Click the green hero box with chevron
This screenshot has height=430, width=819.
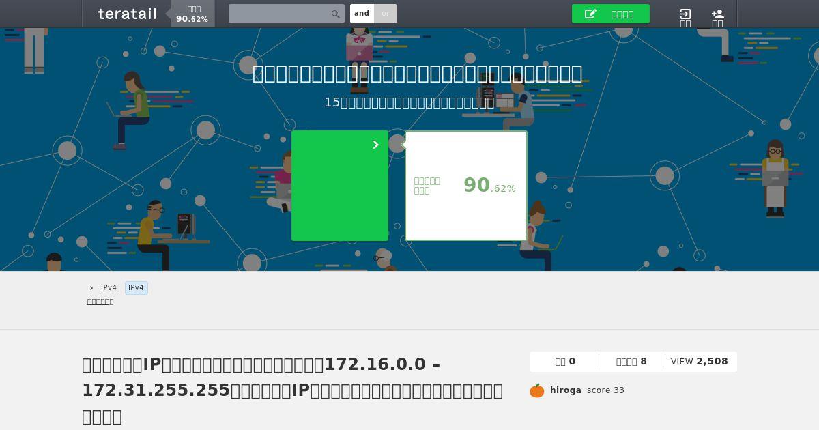click(x=340, y=186)
